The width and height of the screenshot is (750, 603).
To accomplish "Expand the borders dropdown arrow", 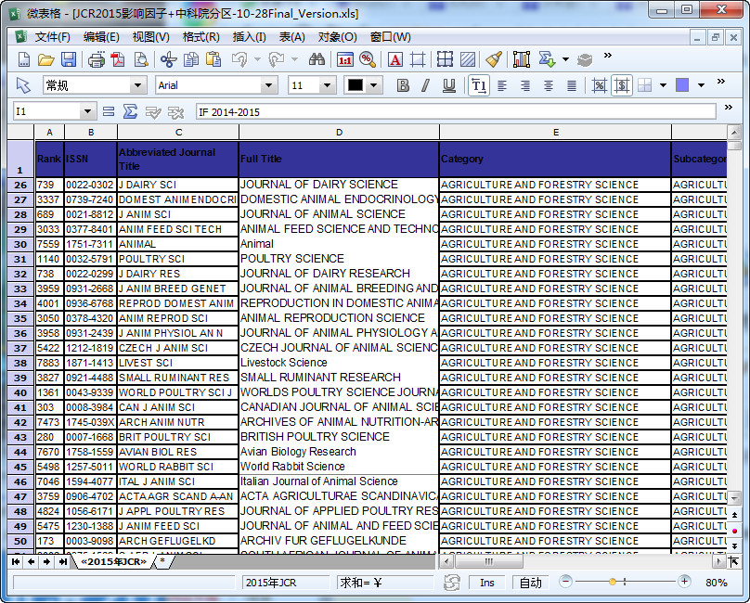I will point(663,85).
